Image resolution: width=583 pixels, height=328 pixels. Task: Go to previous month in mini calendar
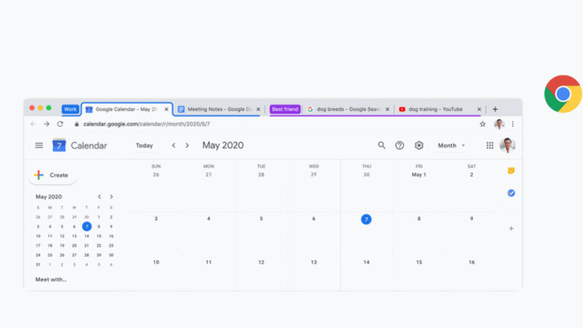(99, 197)
